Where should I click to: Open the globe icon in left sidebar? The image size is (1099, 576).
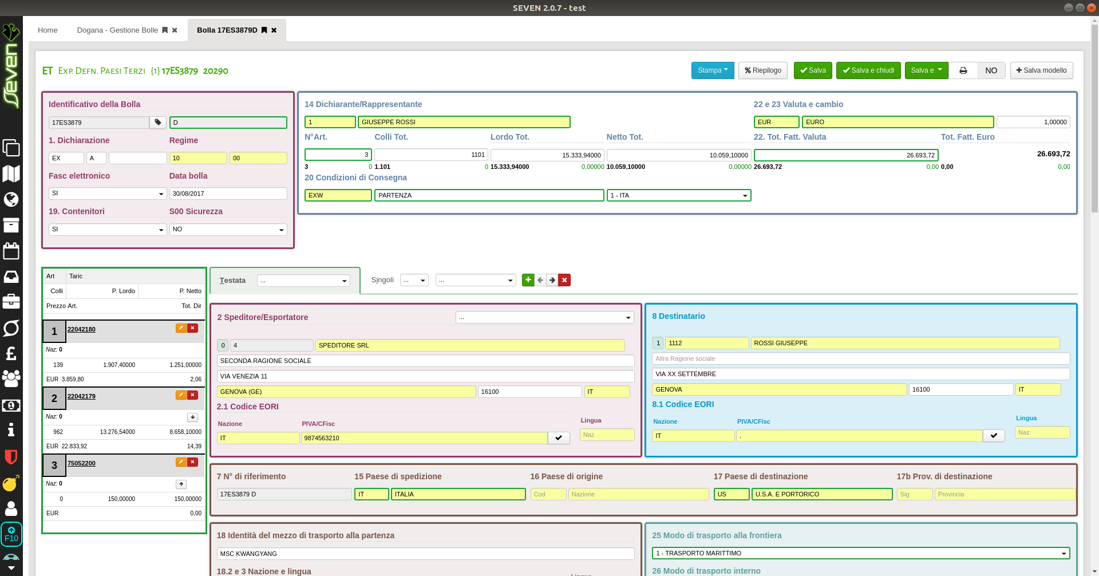[11, 199]
